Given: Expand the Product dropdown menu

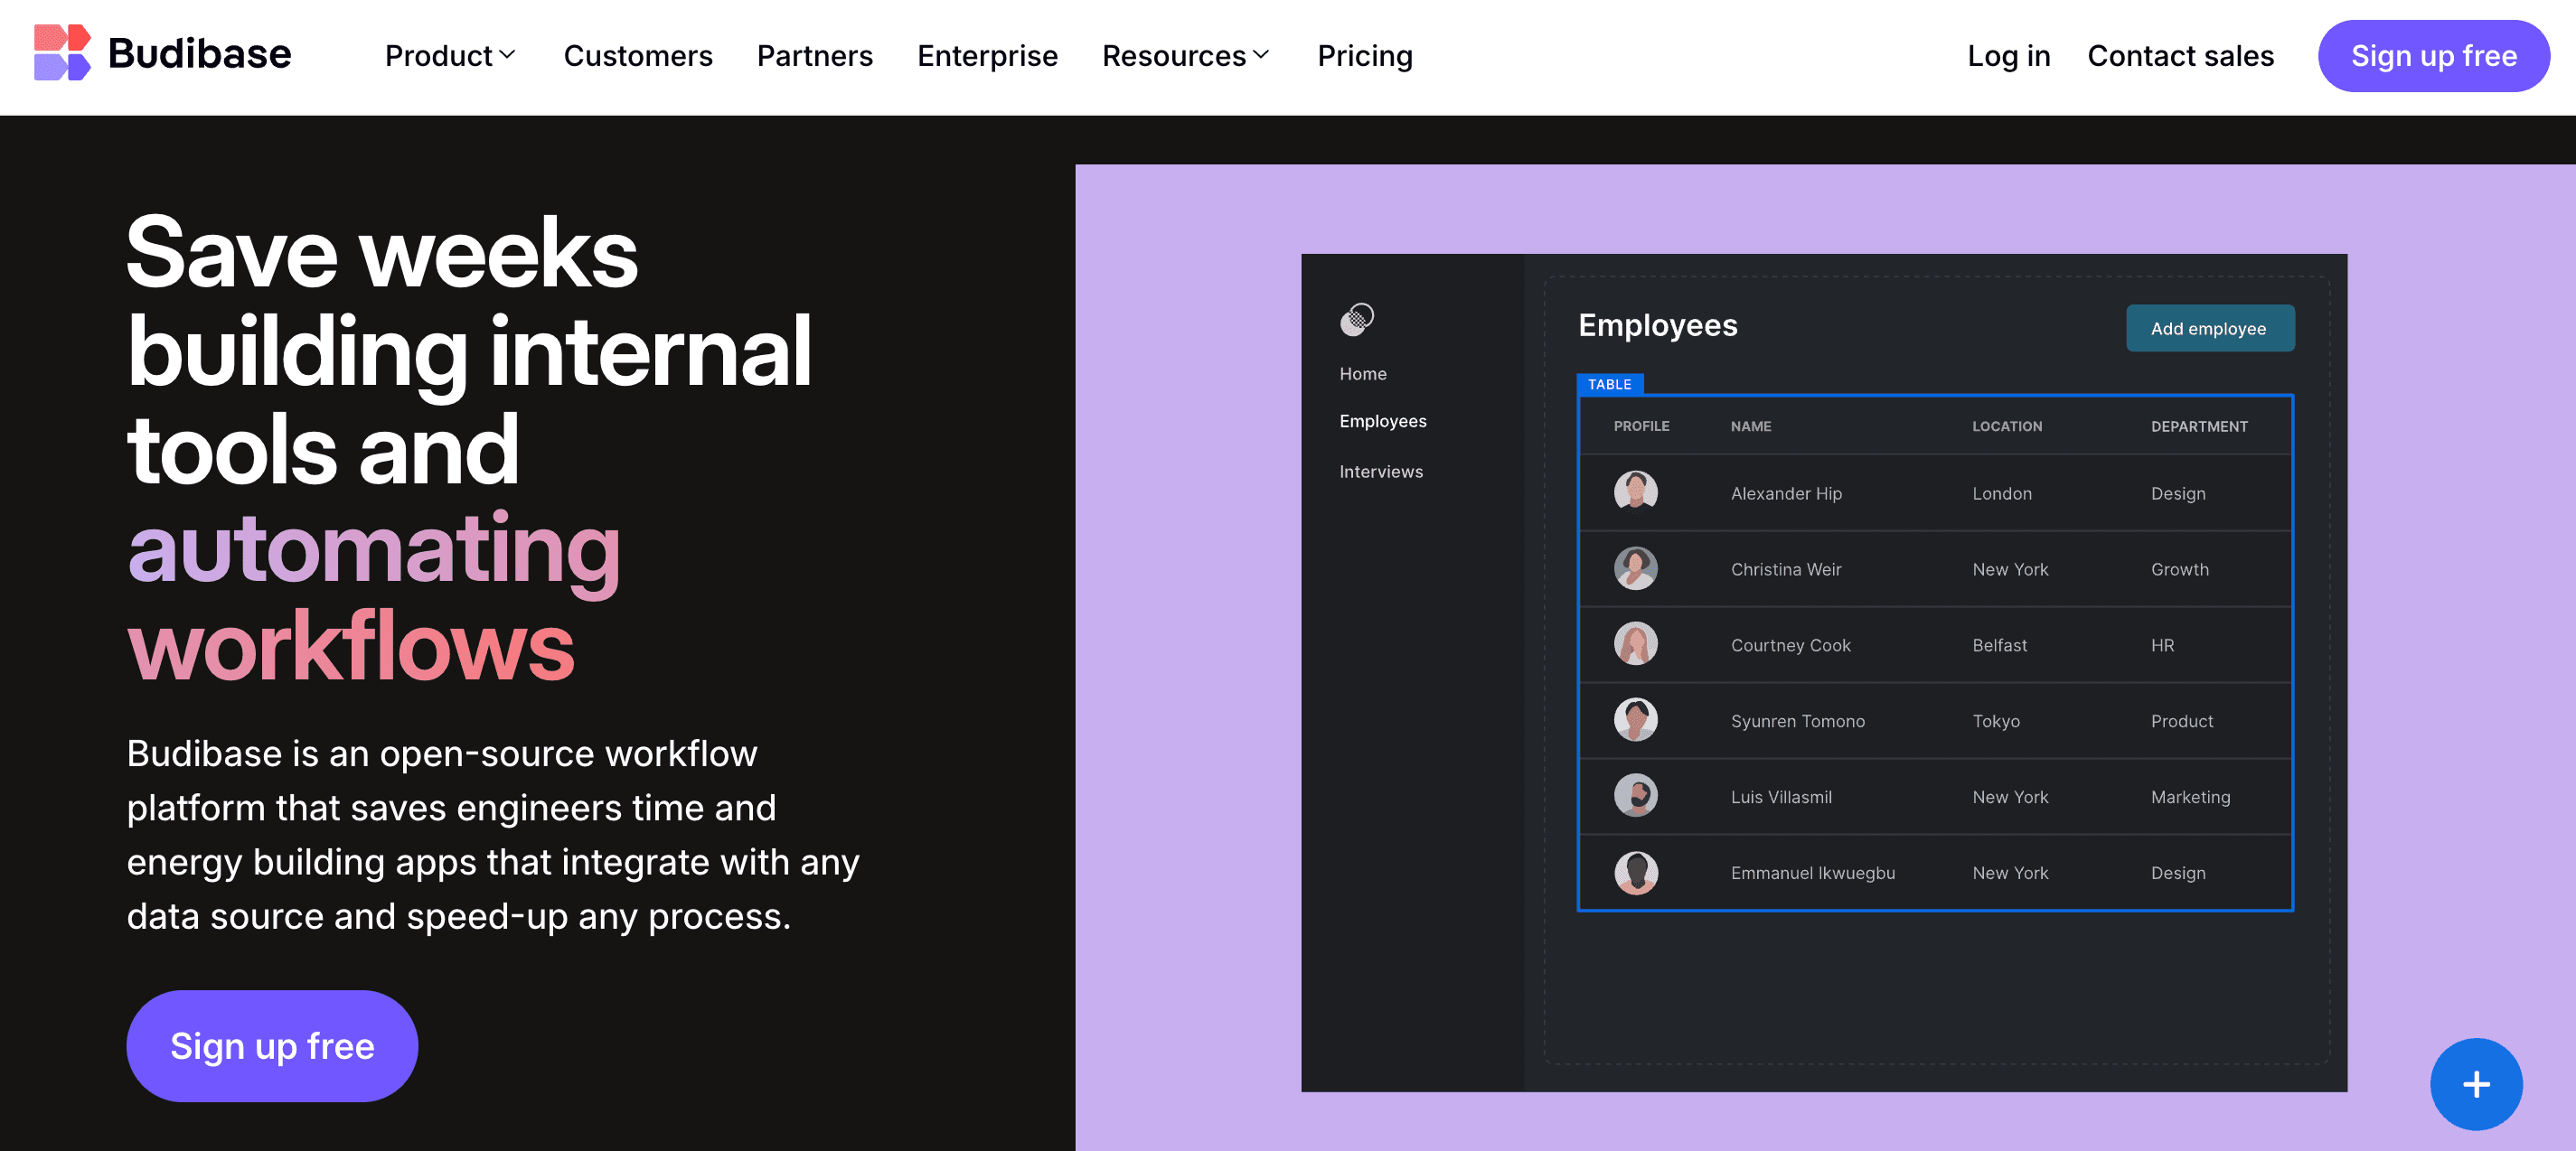Looking at the screenshot, I should pos(450,56).
